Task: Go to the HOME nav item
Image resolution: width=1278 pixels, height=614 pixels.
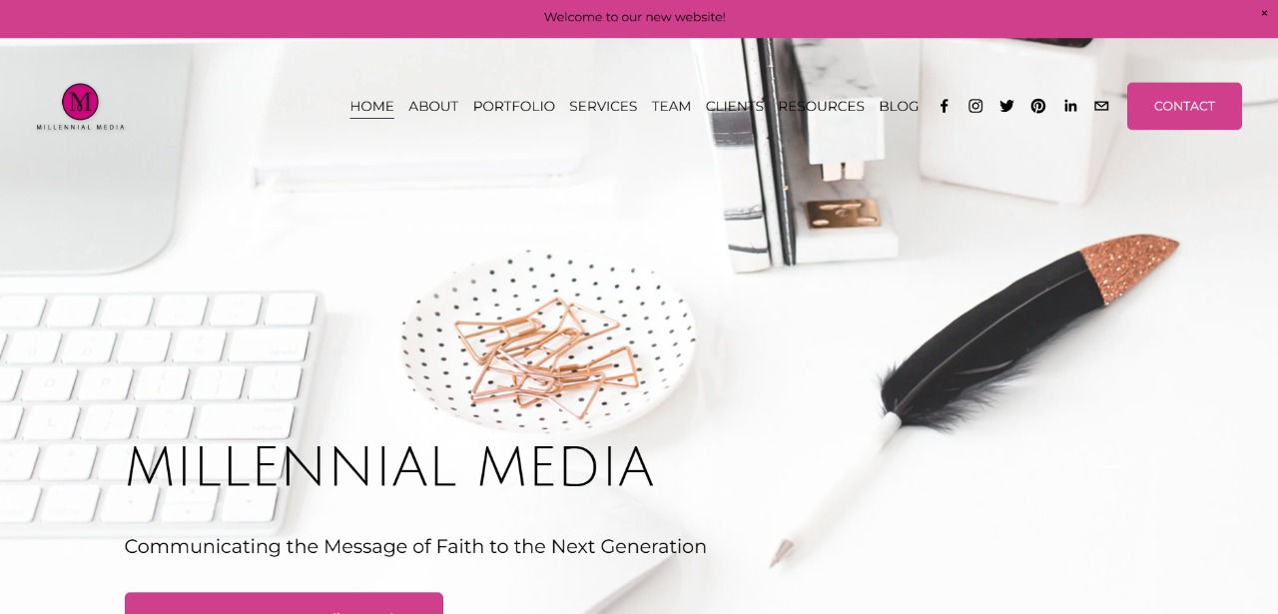Action: click(371, 106)
